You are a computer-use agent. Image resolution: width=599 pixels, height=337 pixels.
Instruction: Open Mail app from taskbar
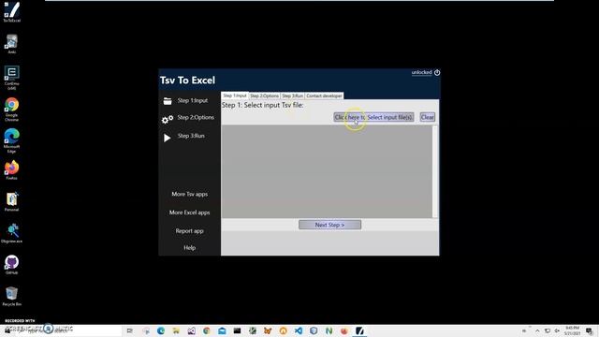pyautogui.click(x=222, y=330)
